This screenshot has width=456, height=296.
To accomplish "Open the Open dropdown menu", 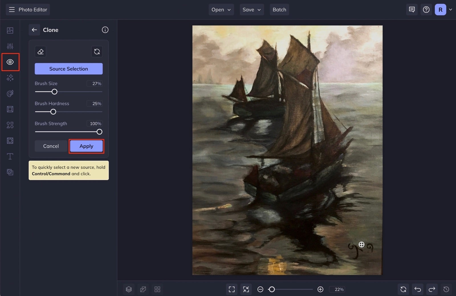I will [x=221, y=9].
